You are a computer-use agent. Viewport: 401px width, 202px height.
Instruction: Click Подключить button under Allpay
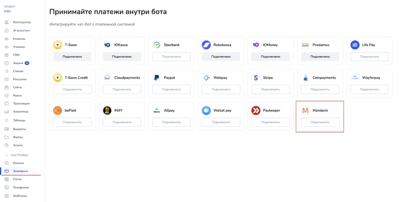point(171,122)
